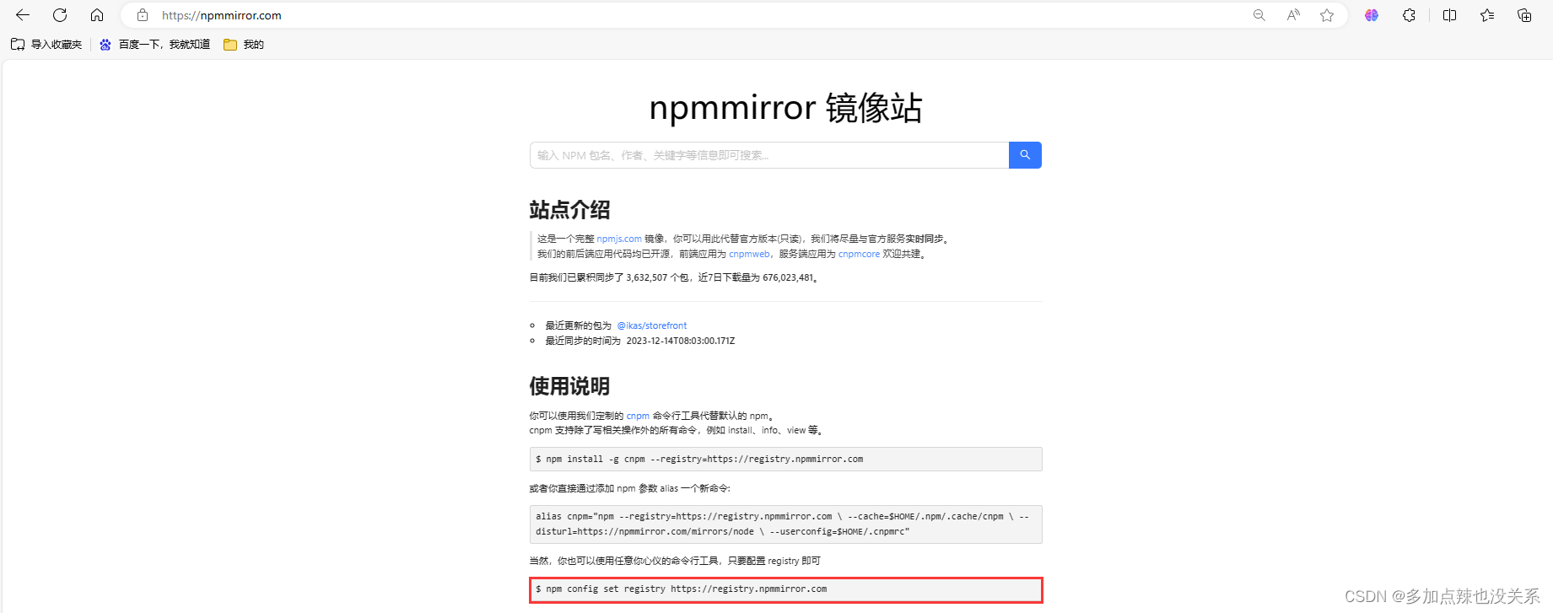Open the collections icon
This screenshot has width=1553, height=613.
click(1524, 15)
